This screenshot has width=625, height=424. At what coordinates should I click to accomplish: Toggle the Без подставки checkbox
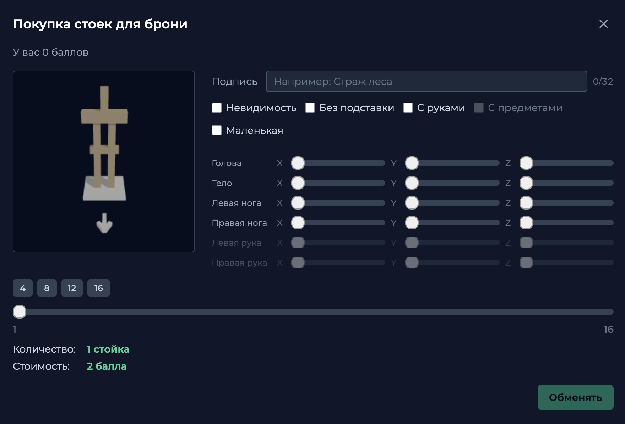point(310,108)
